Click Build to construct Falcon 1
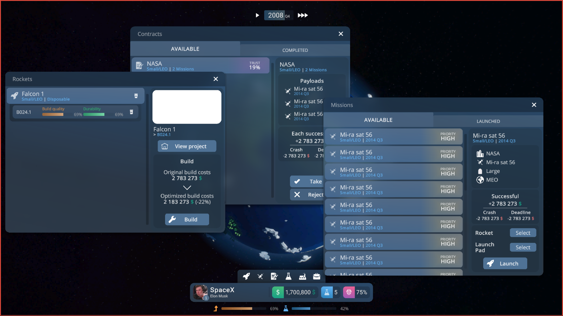563x316 pixels. click(187, 220)
